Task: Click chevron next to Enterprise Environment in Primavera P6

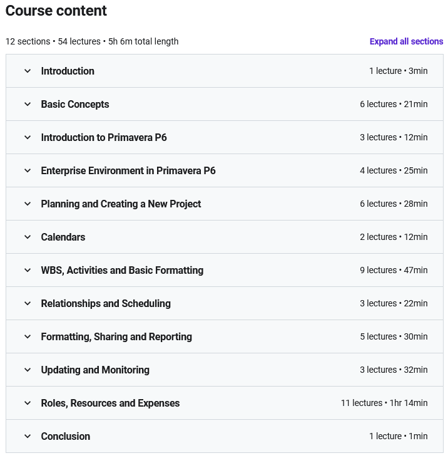Action: coord(28,170)
